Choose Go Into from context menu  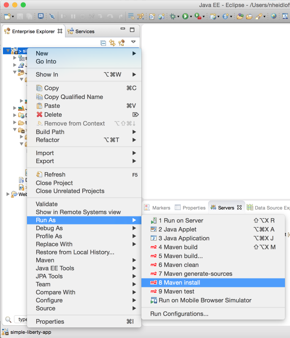(x=84, y=62)
